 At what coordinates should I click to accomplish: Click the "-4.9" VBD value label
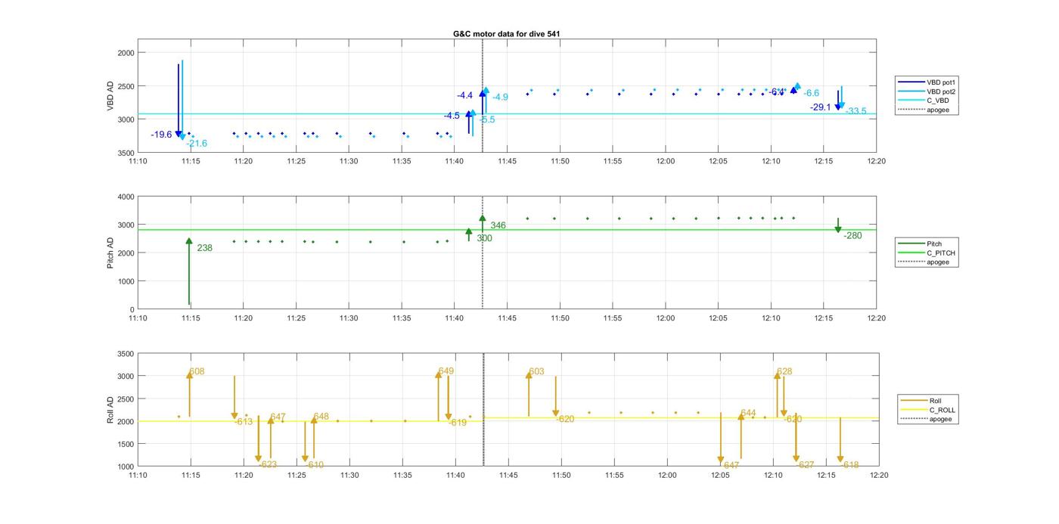500,97
